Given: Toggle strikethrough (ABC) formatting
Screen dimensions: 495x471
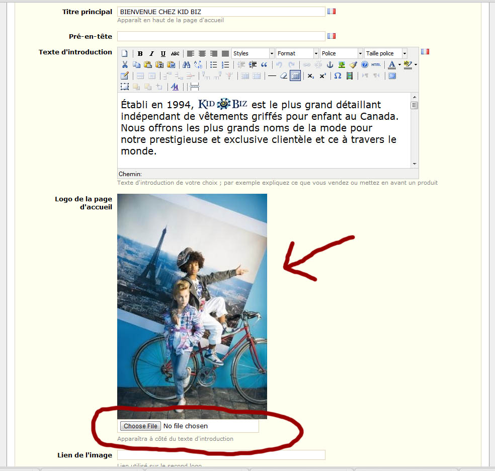Looking at the screenshot, I should point(175,53).
